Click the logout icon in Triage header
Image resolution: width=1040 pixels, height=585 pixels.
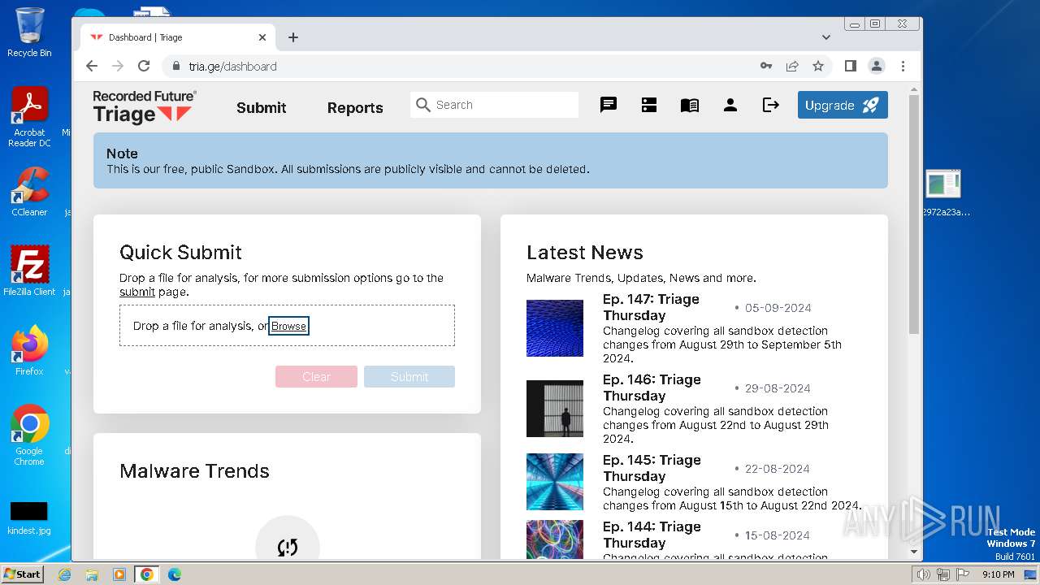click(771, 105)
